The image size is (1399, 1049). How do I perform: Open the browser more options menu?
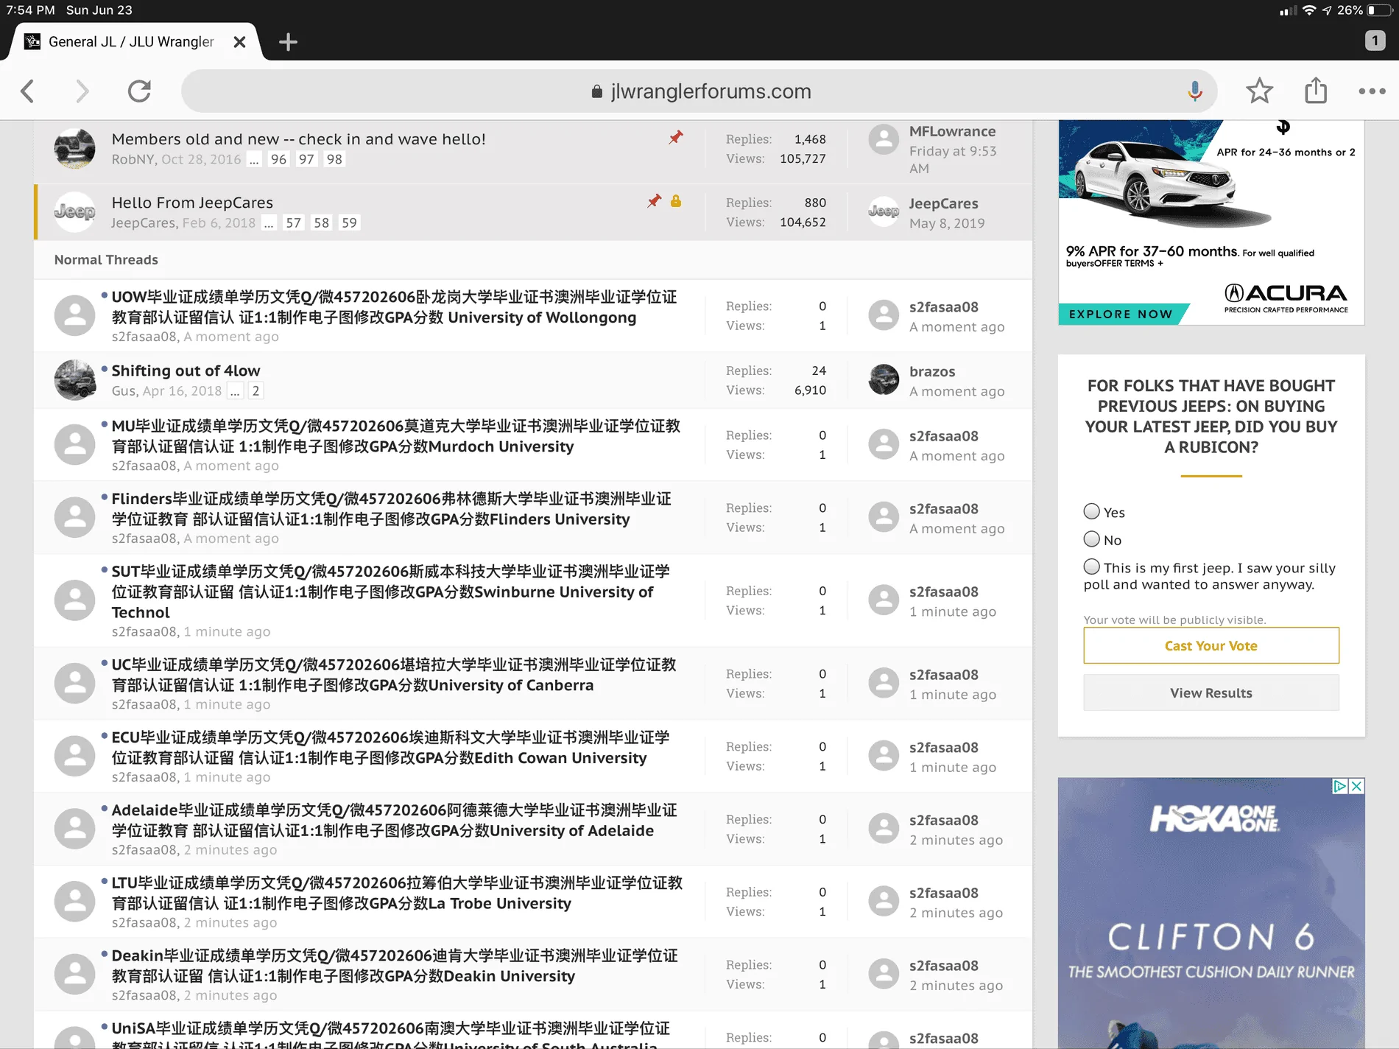(x=1372, y=91)
